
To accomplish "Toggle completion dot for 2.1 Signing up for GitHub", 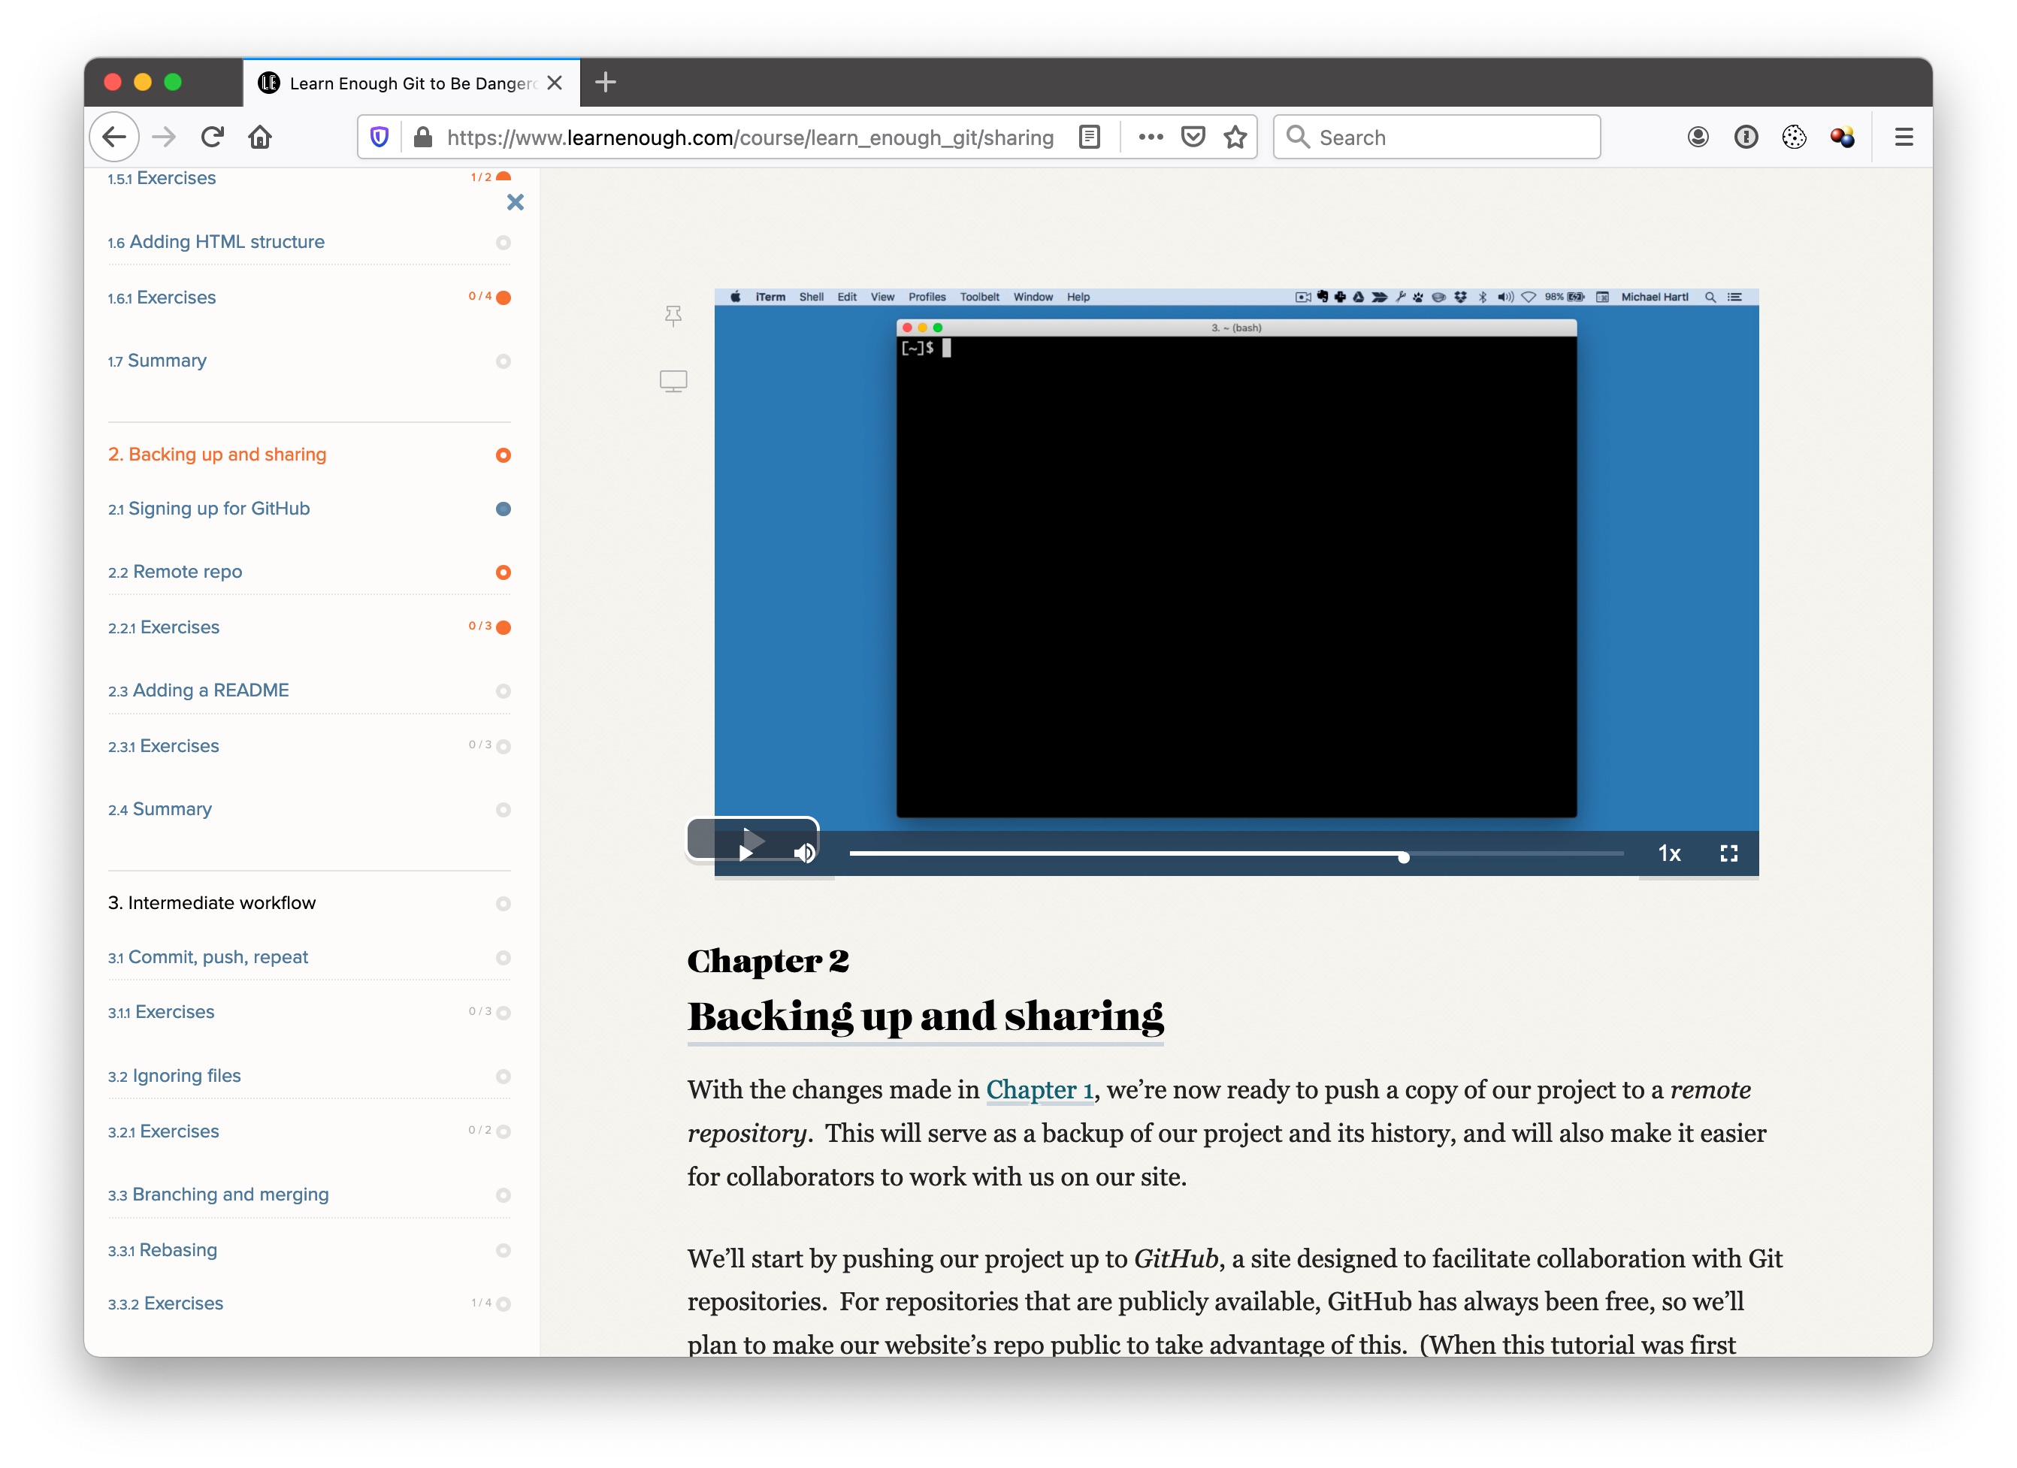I will tap(503, 509).
